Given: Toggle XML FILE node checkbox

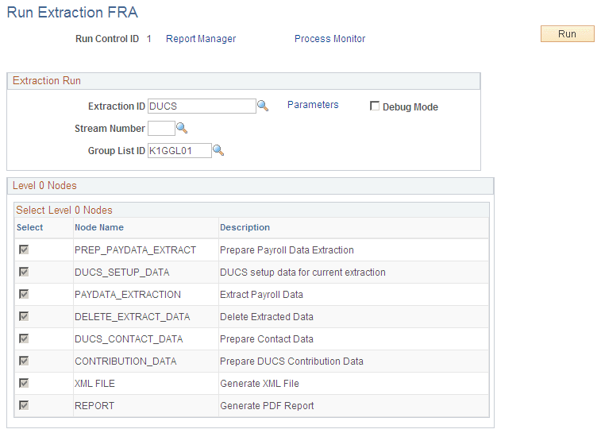Looking at the screenshot, I should [x=25, y=384].
